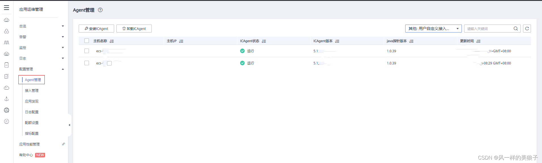542x163 pixels.
Task: Open 指标配置 in the sidebar
Action: pos(32,134)
